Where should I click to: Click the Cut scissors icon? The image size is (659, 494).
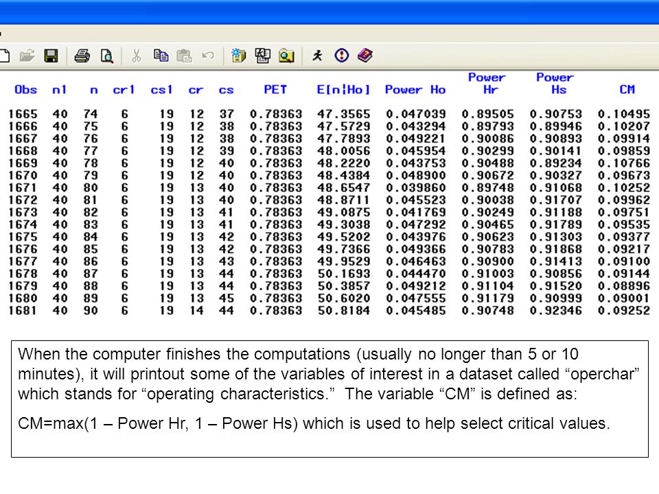pyautogui.click(x=136, y=56)
